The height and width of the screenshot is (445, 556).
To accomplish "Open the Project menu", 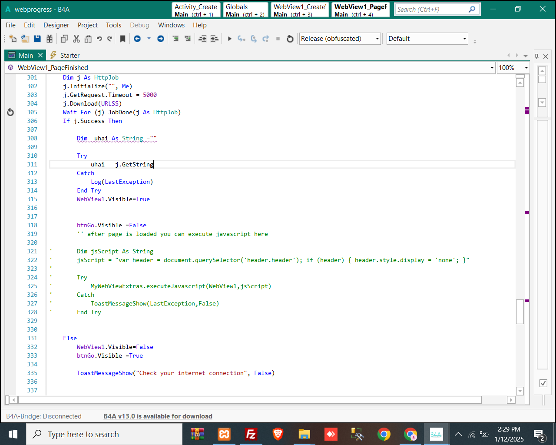I will [x=87, y=25].
